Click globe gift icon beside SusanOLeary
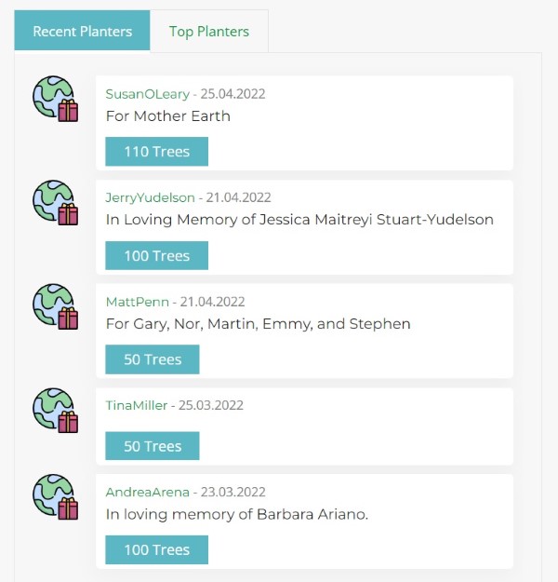 (x=56, y=100)
